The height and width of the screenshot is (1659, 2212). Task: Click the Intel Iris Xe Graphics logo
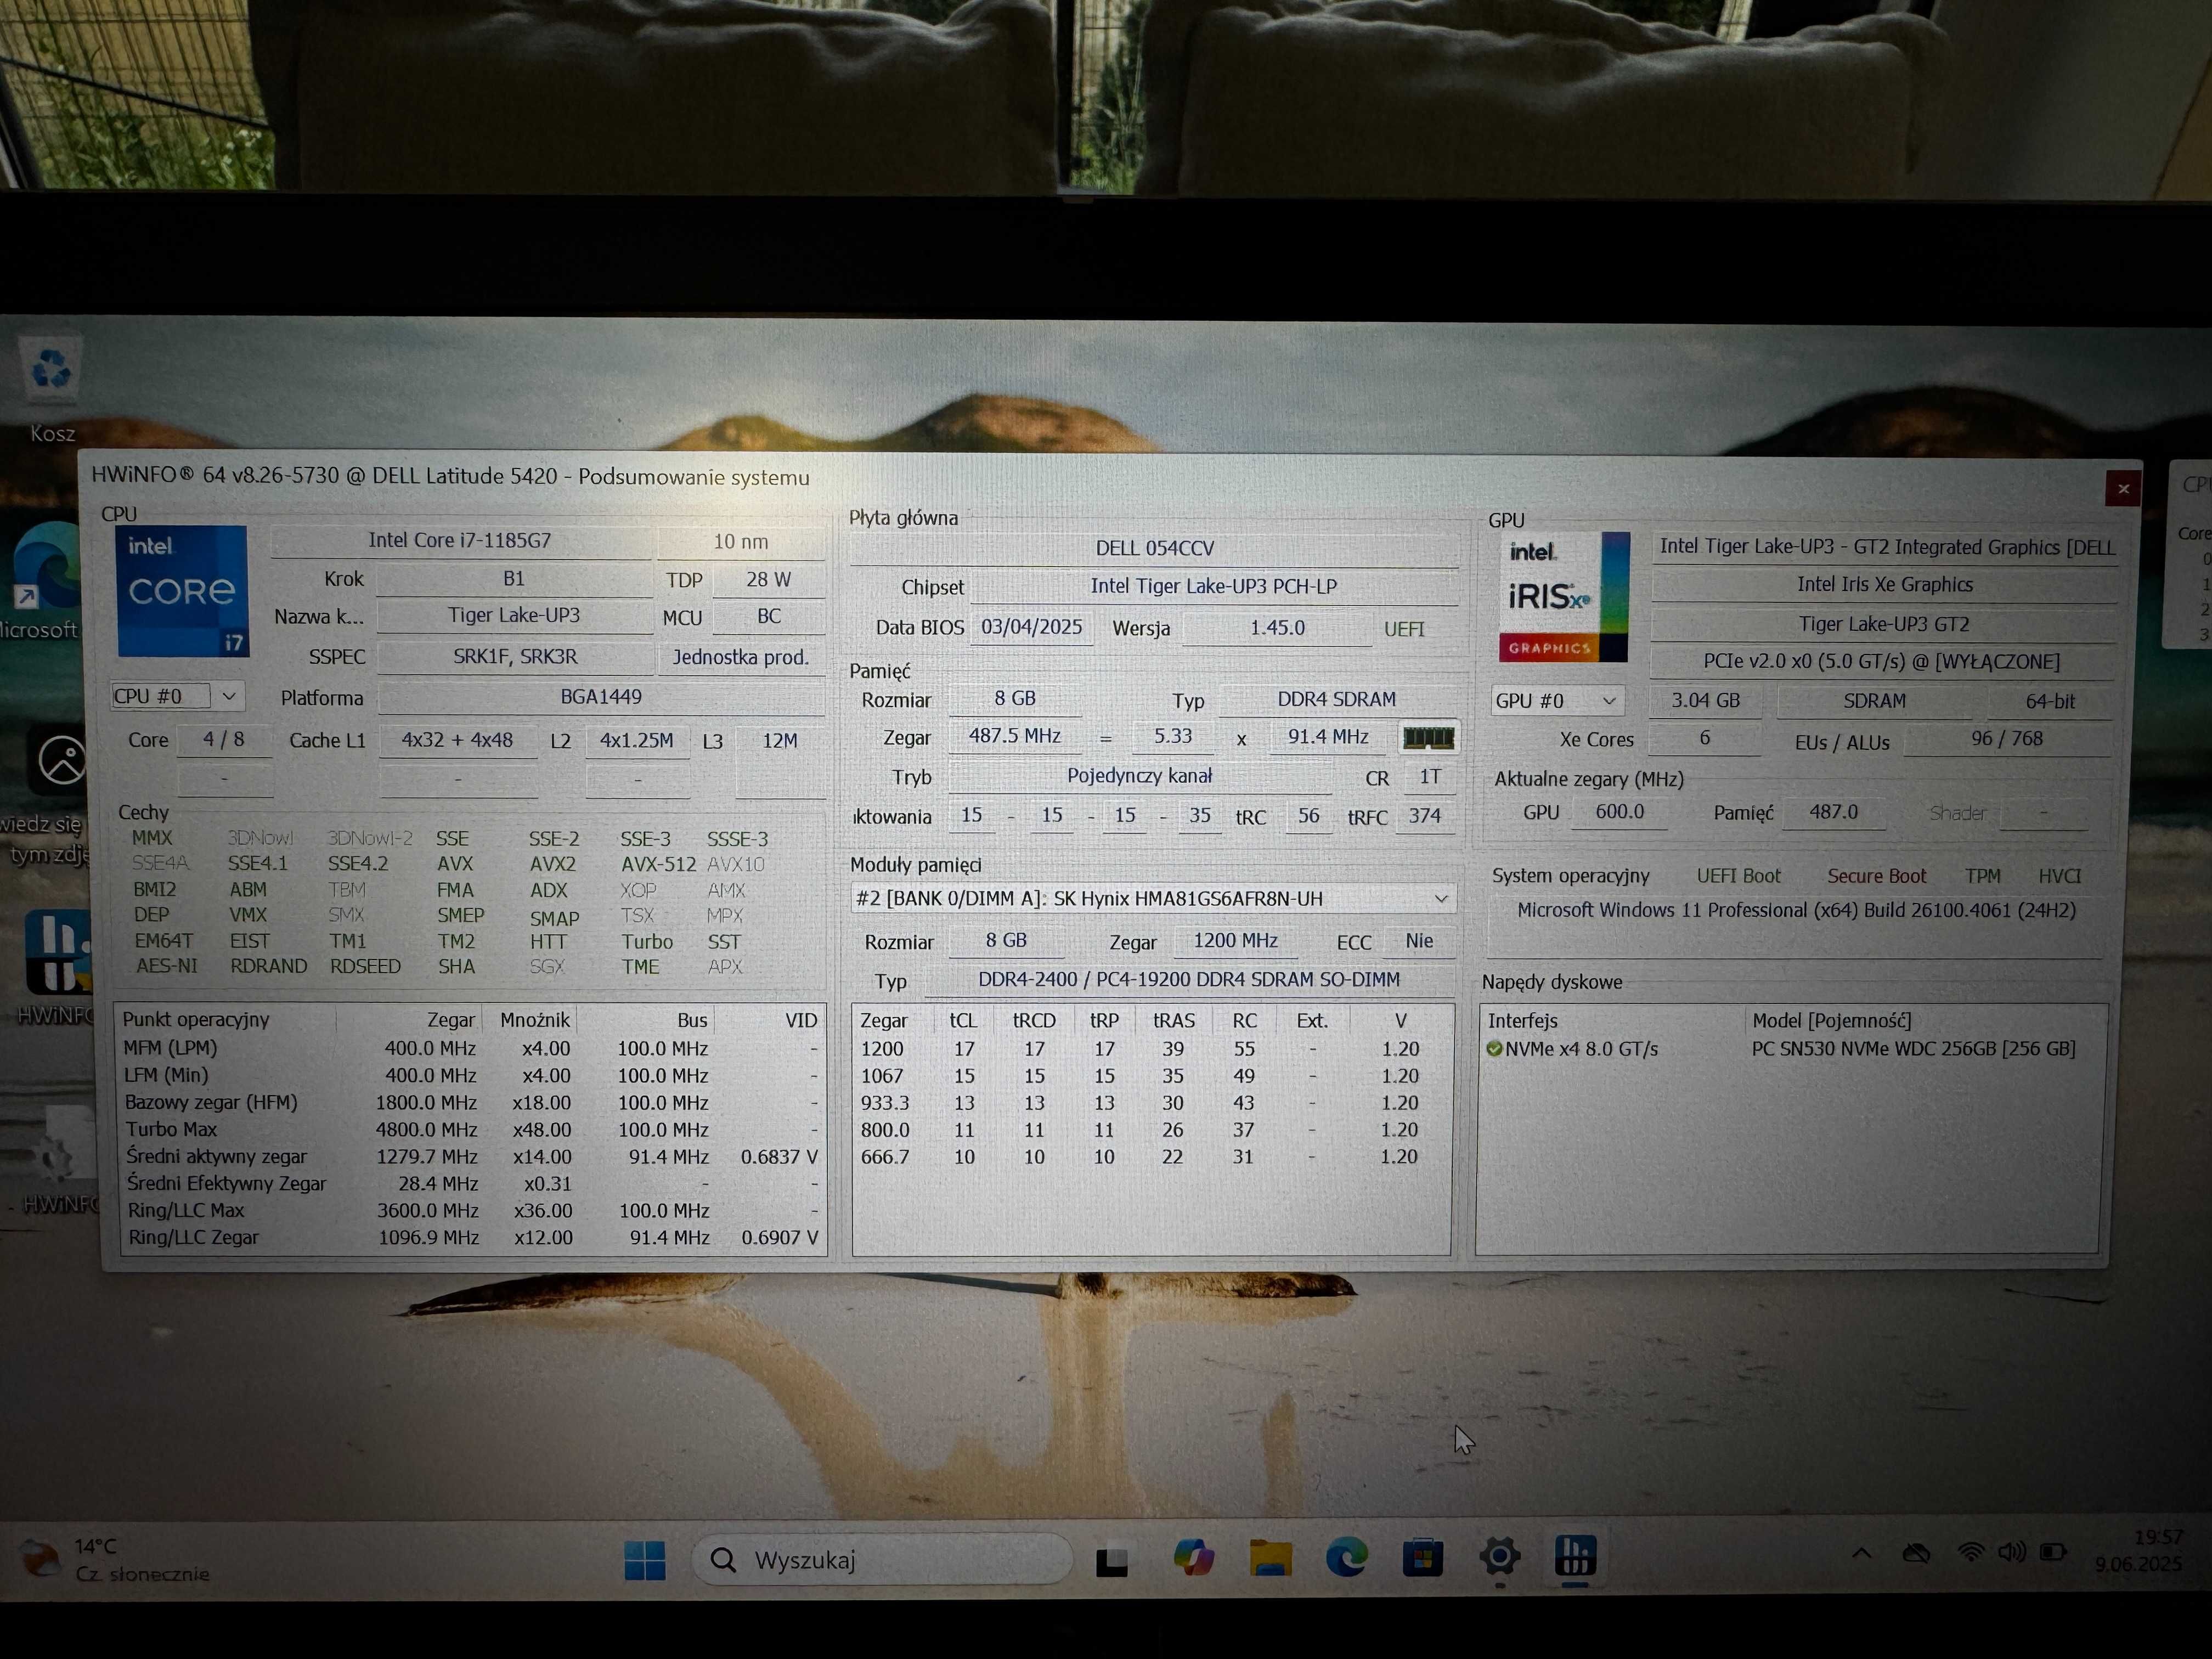(x=1564, y=597)
